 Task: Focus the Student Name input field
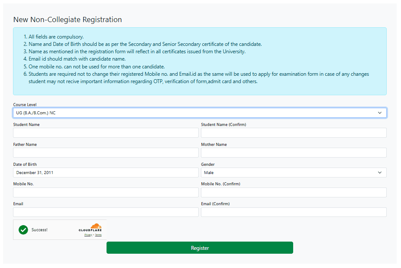tap(106, 132)
